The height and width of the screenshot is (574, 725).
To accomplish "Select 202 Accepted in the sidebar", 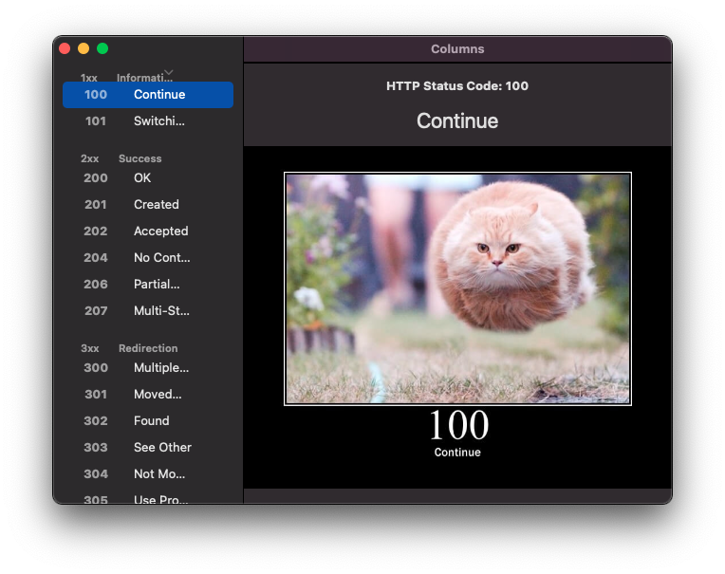I will [x=148, y=231].
